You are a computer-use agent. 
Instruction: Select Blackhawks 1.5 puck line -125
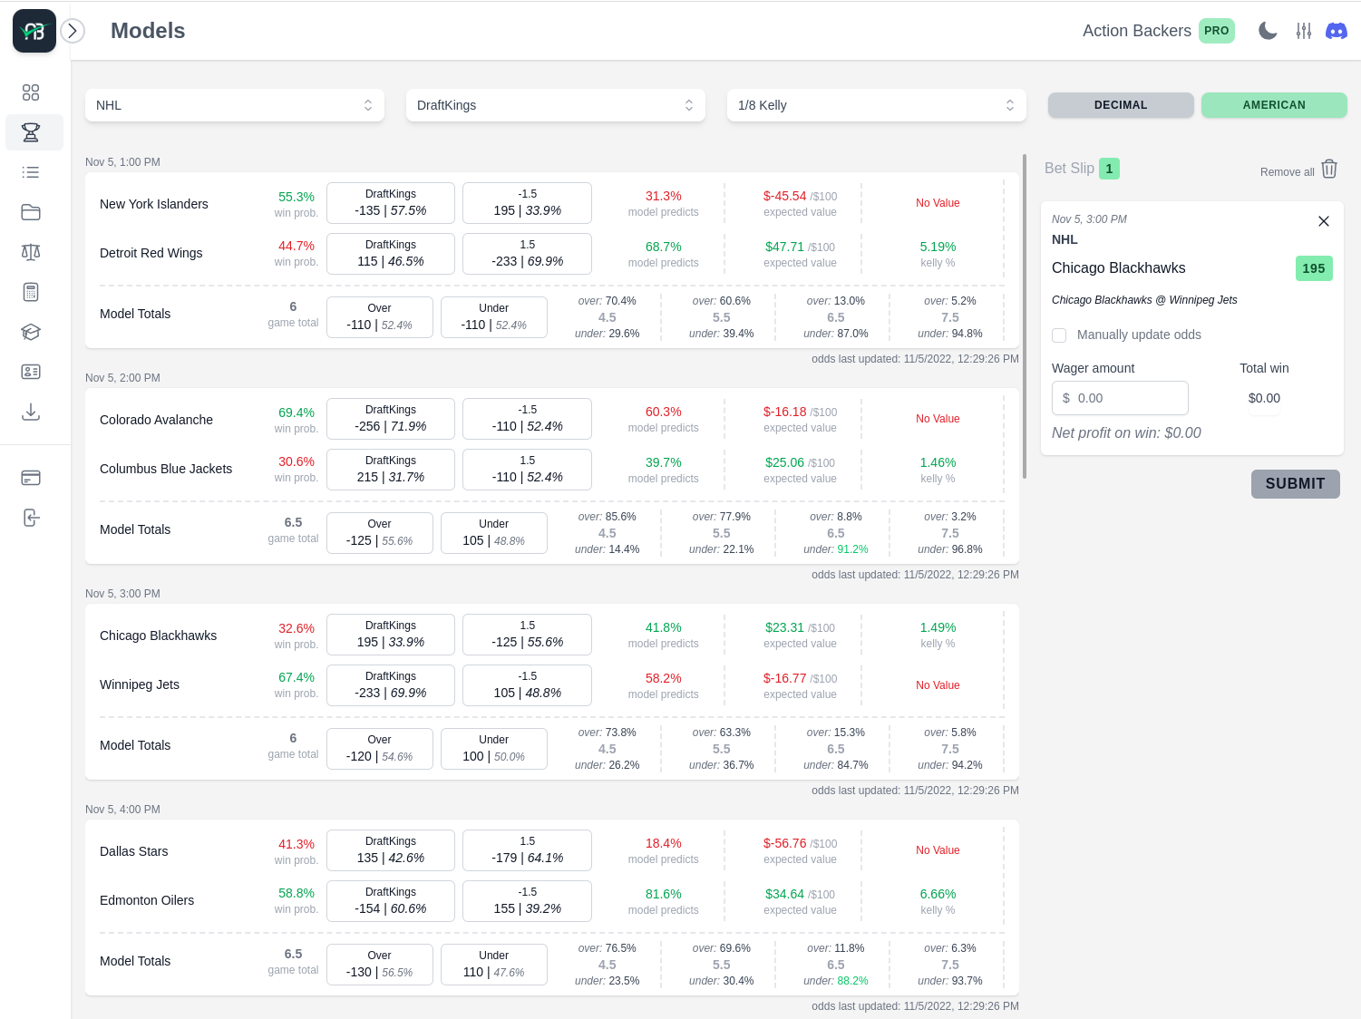527,635
